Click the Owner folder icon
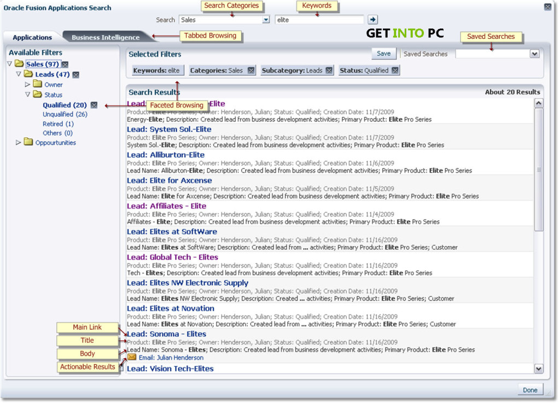Viewport: 560px width, 403px height. (x=38, y=84)
